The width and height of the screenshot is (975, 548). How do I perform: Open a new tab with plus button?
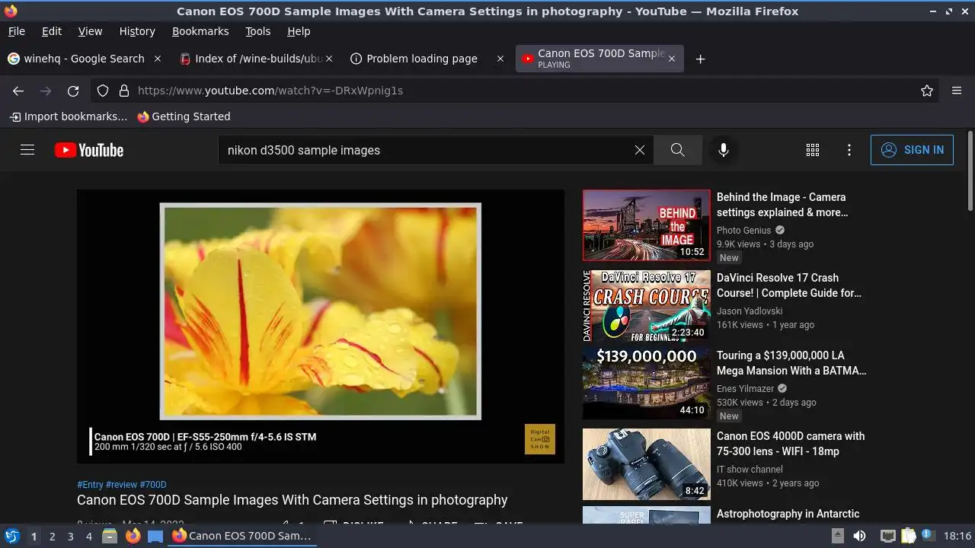pos(700,59)
